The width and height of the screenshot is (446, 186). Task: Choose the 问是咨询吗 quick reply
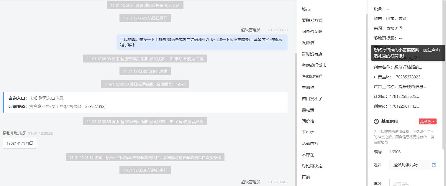pyautogui.click(x=312, y=32)
